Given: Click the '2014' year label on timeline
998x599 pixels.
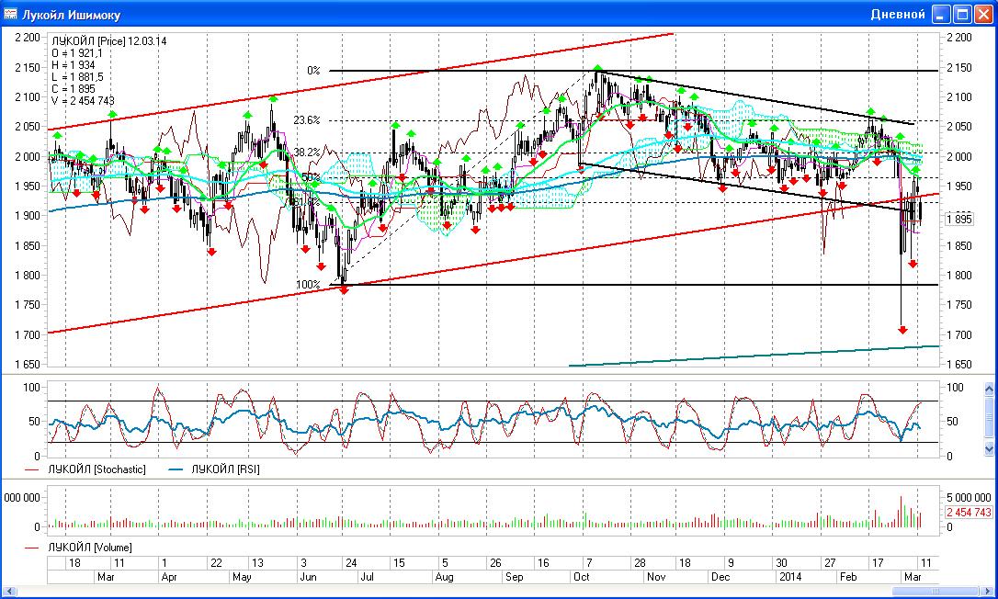Looking at the screenshot, I should point(790,577).
